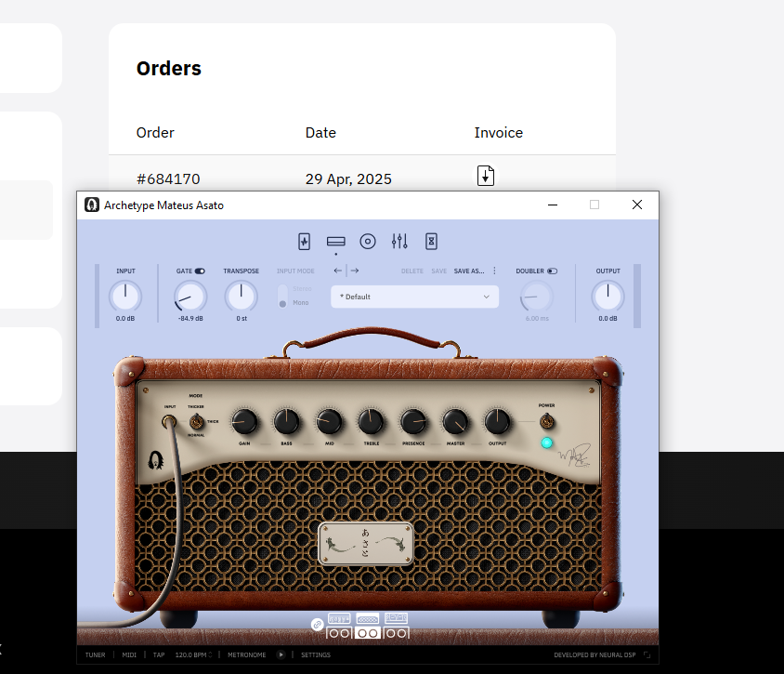Select the third amp head thumbnail icon

tap(396, 619)
